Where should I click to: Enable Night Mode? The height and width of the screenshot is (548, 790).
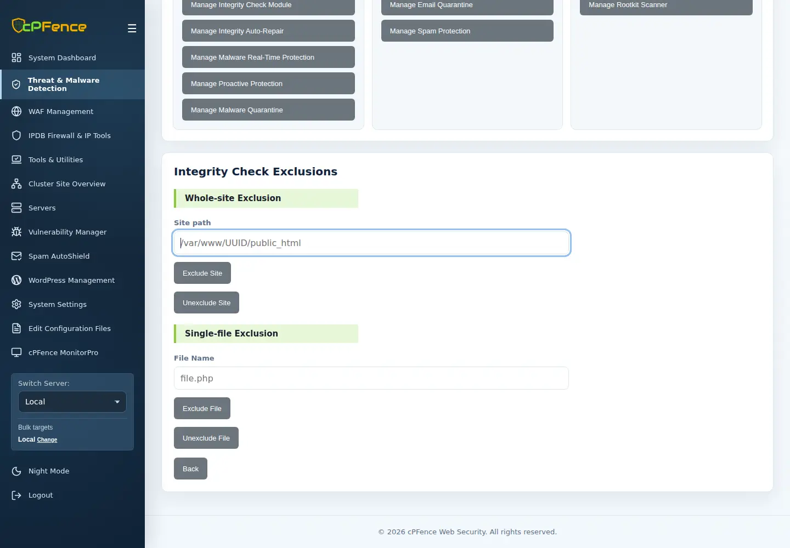click(72, 471)
